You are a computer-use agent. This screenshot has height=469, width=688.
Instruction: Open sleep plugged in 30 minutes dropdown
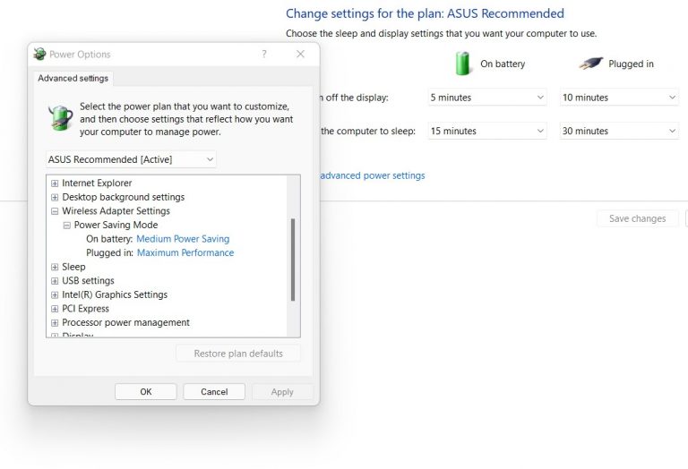619,132
